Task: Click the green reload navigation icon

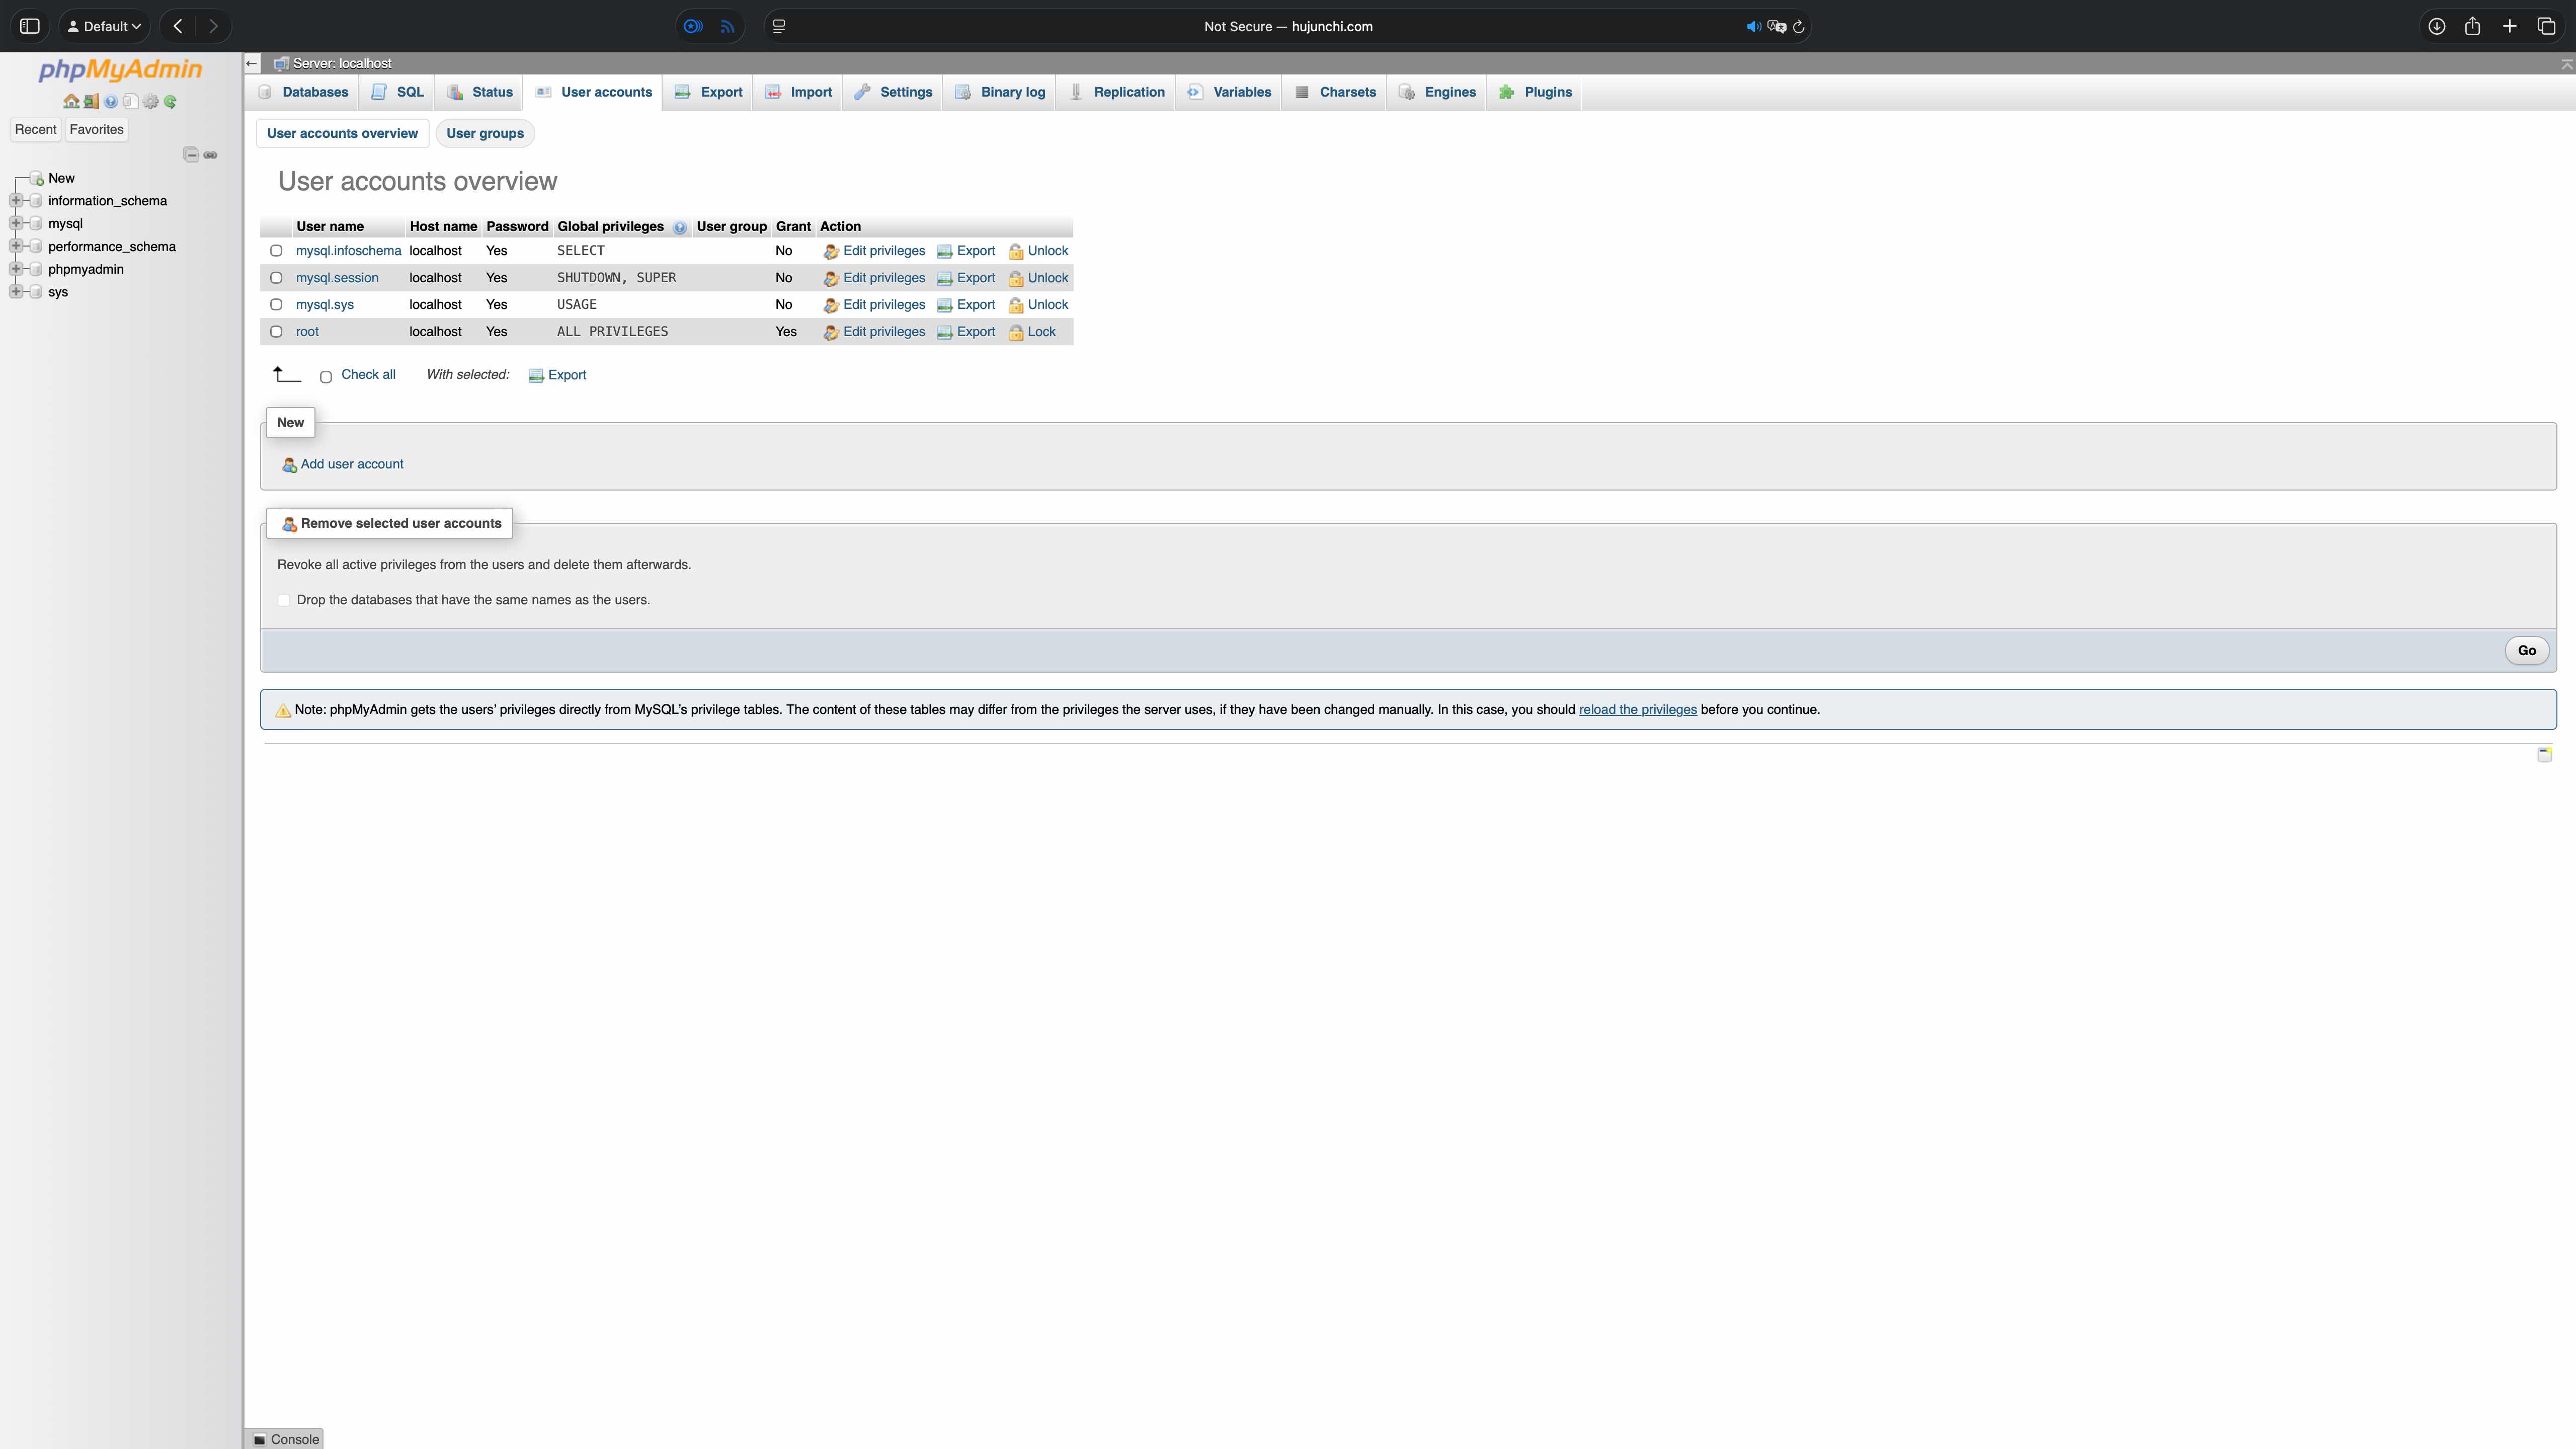Action: [170, 101]
